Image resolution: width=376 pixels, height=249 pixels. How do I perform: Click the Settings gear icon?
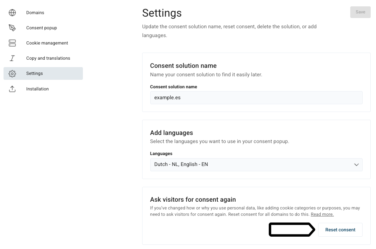pyautogui.click(x=12, y=73)
